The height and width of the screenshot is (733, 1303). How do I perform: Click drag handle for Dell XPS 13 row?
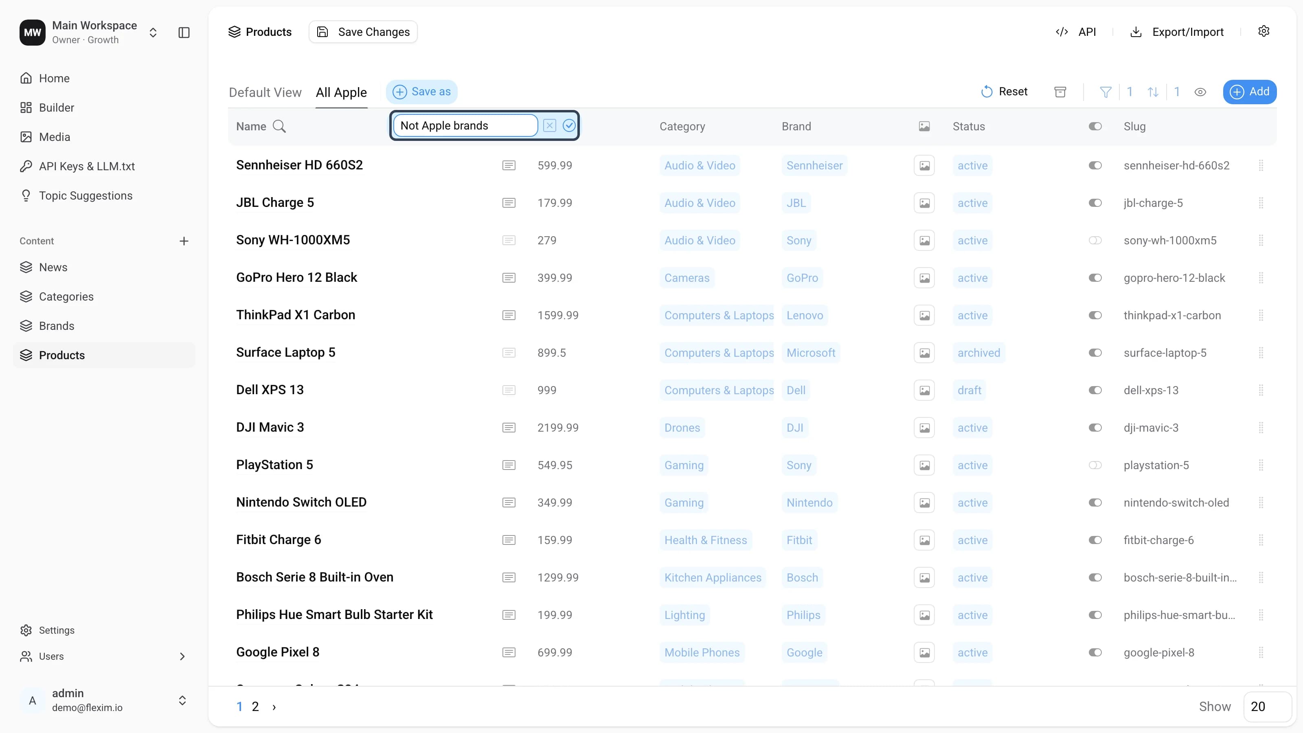click(x=1261, y=390)
